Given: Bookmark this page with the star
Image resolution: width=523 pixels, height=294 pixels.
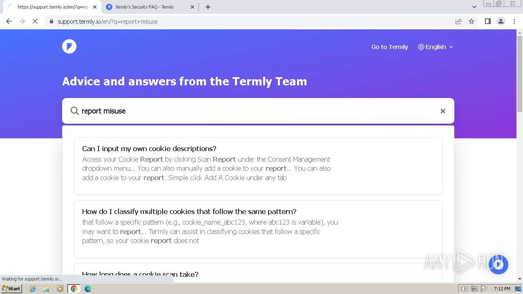Looking at the screenshot, I should click(x=472, y=21).
